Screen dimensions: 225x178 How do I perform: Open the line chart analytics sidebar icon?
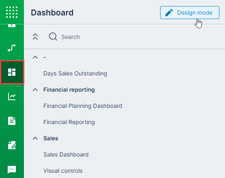pos(12,97)
